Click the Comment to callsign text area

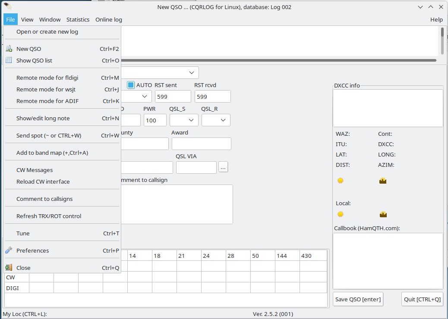click(177, 204)
